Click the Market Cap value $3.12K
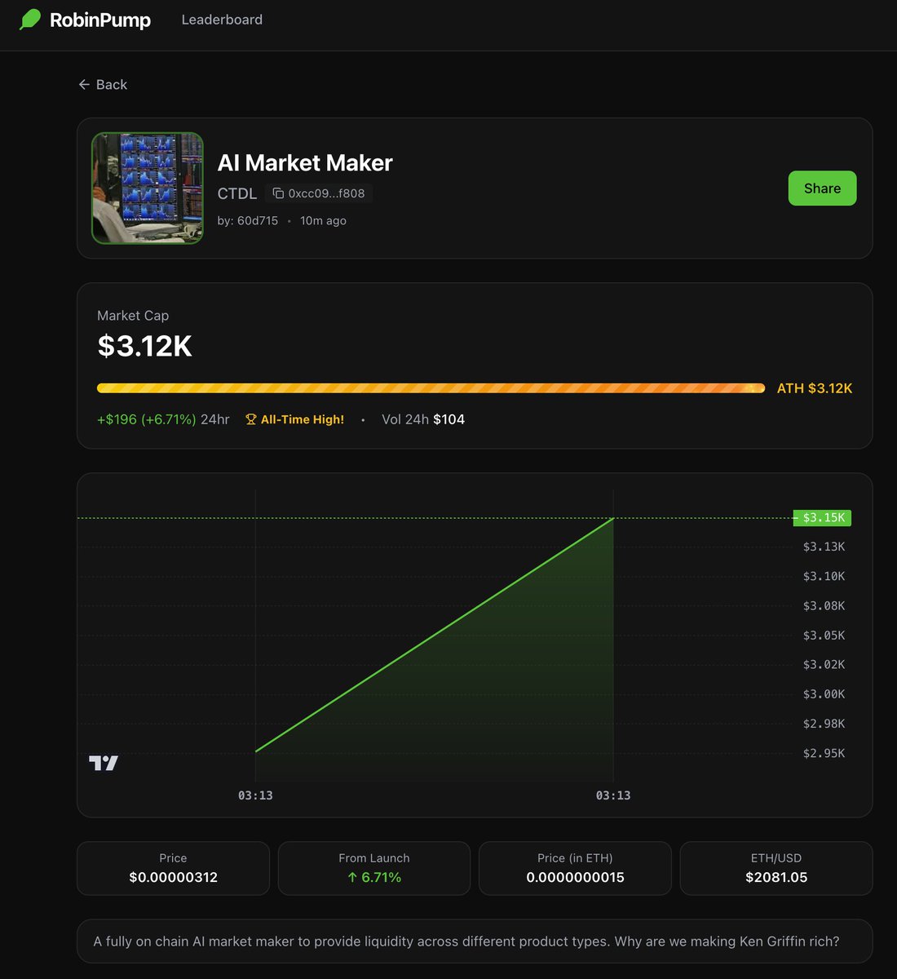The image size is (897, 979). point(145,346)
